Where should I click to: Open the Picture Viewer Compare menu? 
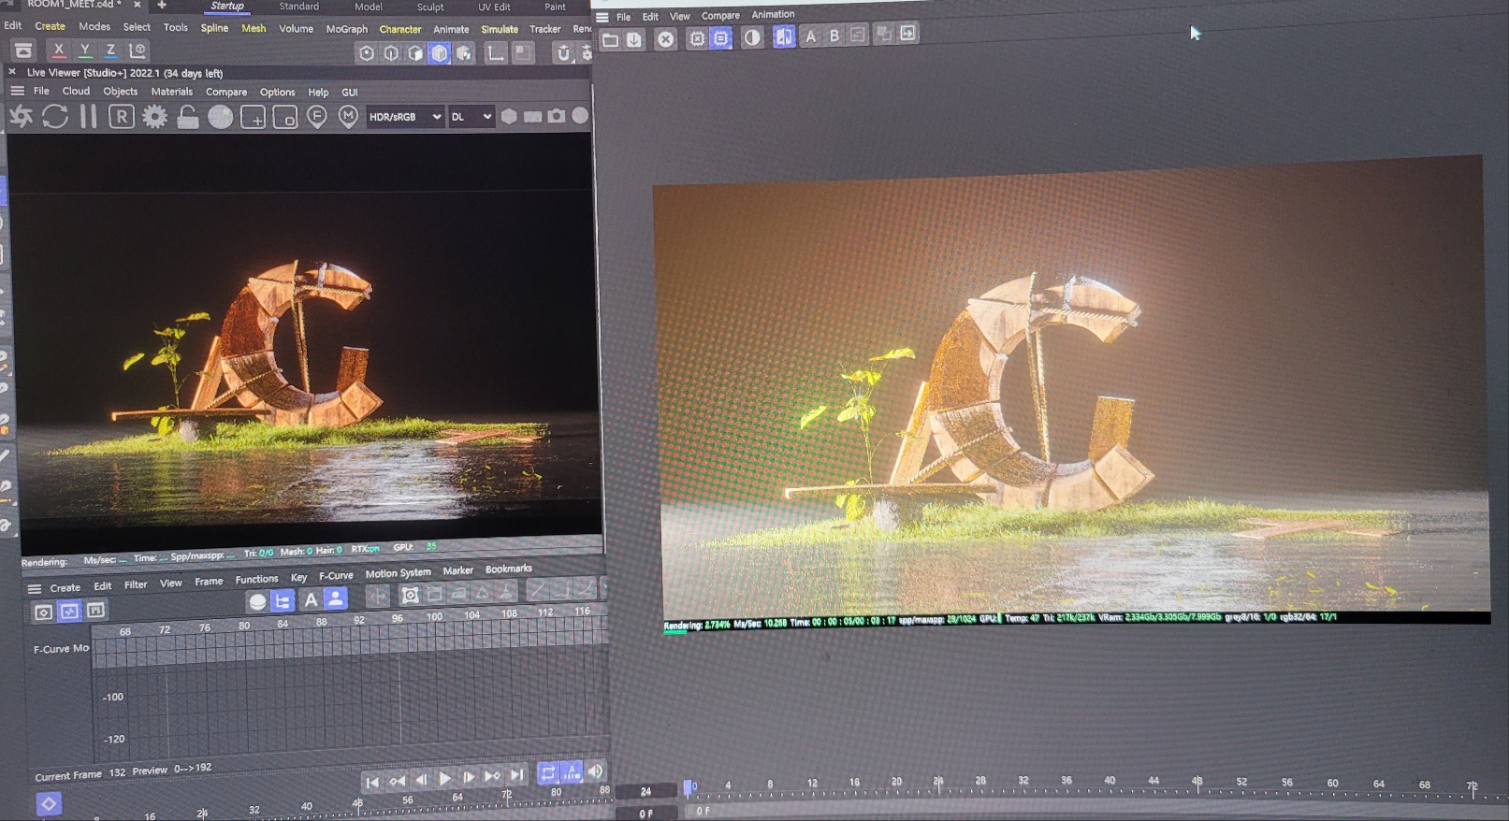point(720,16)
